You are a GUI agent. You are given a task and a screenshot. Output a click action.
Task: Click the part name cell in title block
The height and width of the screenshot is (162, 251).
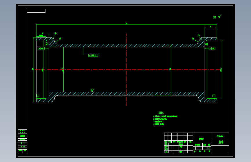(x=220, y=142)
